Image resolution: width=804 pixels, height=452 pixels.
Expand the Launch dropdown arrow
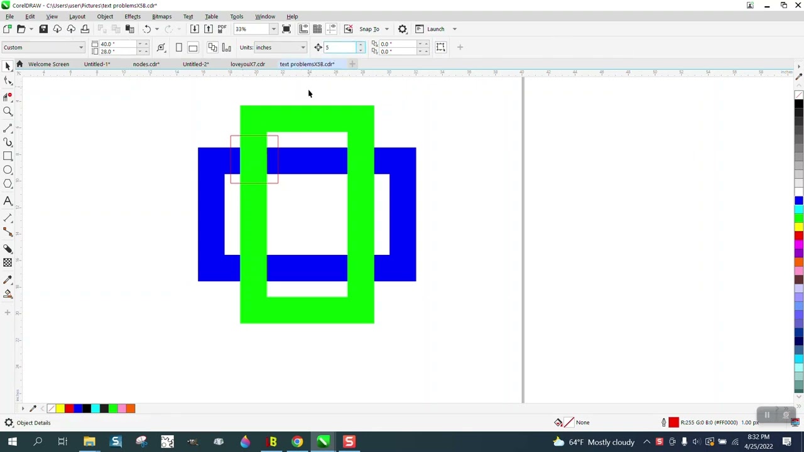(455, 29)
